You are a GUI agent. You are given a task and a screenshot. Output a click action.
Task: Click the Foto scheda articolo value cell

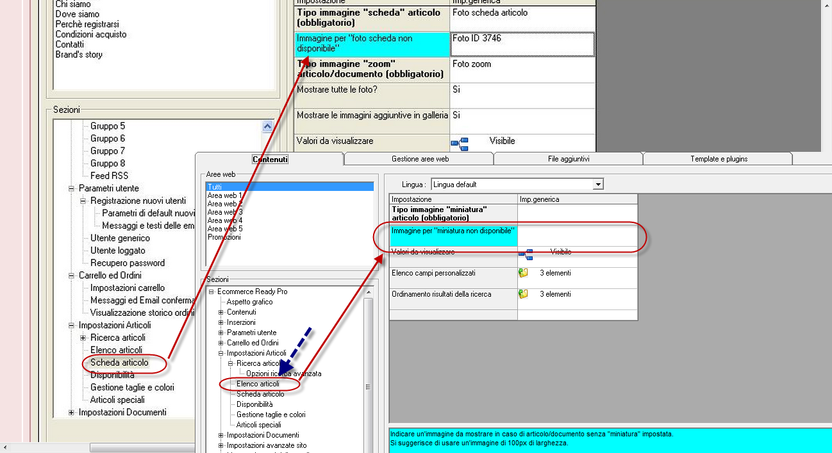coord(522,19)
